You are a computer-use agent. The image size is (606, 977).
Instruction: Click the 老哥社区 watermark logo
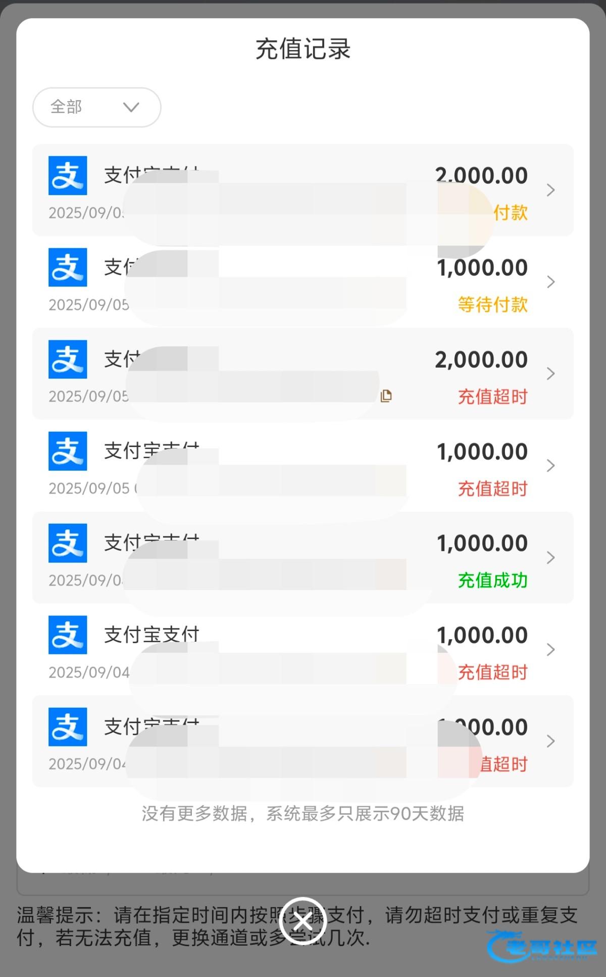pos(541,947)
